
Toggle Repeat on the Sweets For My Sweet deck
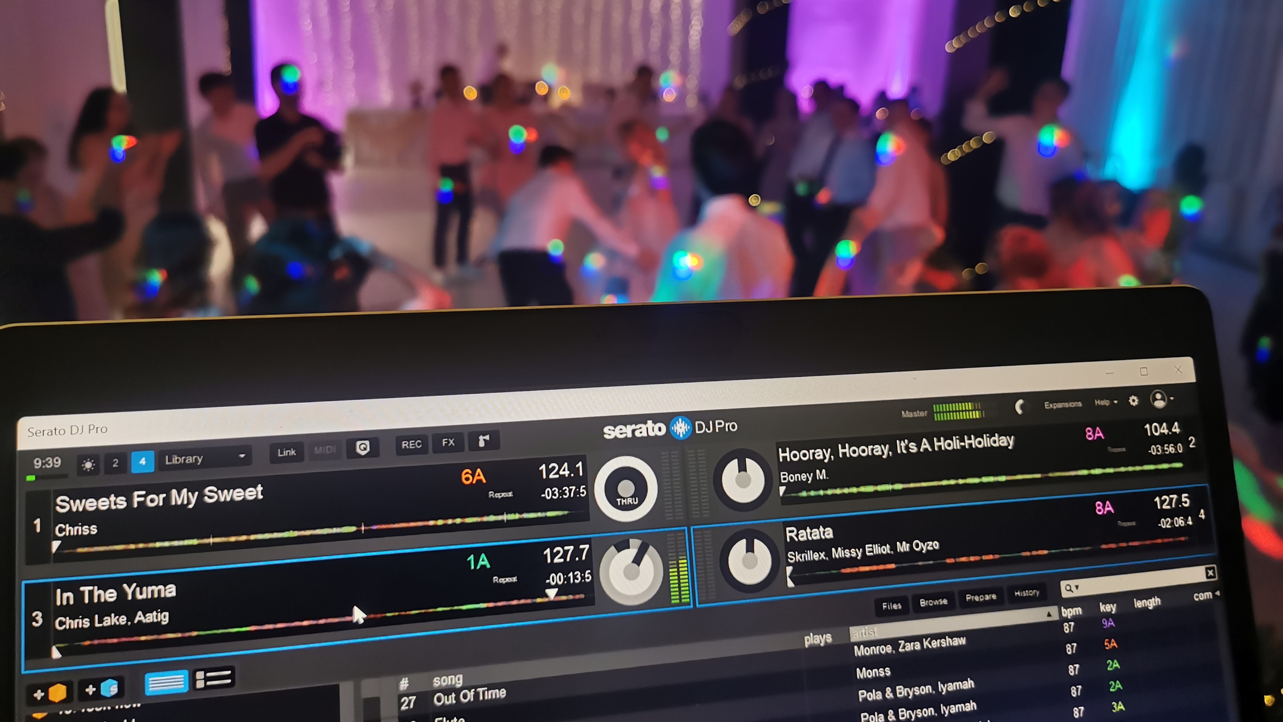500,494
